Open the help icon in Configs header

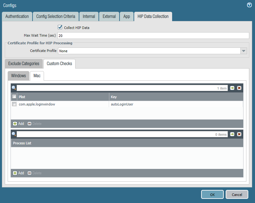pos(249,5)
